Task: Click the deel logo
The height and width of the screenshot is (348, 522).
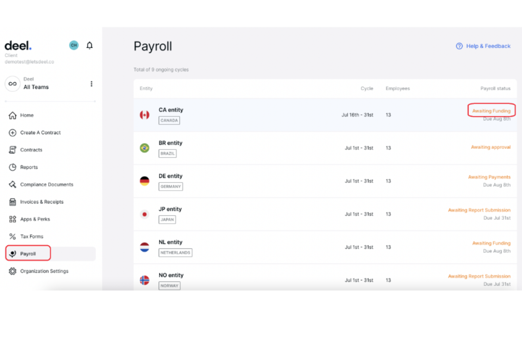Action: tap(18, 45)
